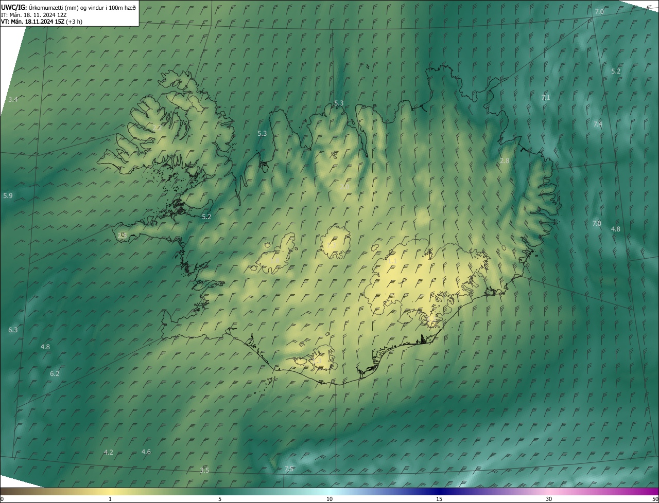This screenshot has width=659, height=503.
Task: Click the colorbar tick label 10
Action: [x=329, y=499]
